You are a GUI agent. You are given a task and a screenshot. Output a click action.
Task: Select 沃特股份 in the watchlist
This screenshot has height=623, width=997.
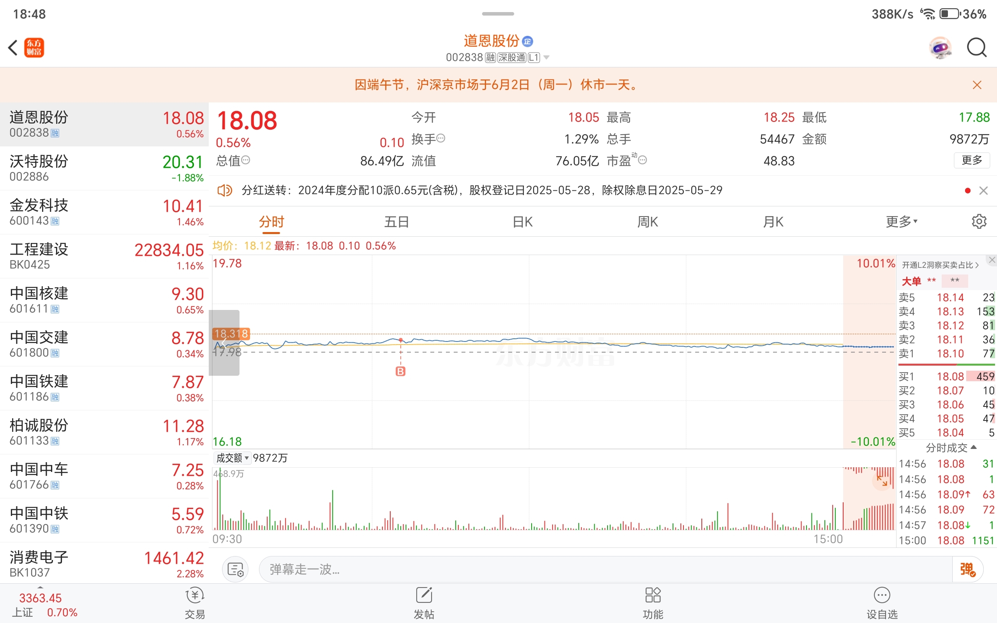pyautogui.click(x=104, y=168)
